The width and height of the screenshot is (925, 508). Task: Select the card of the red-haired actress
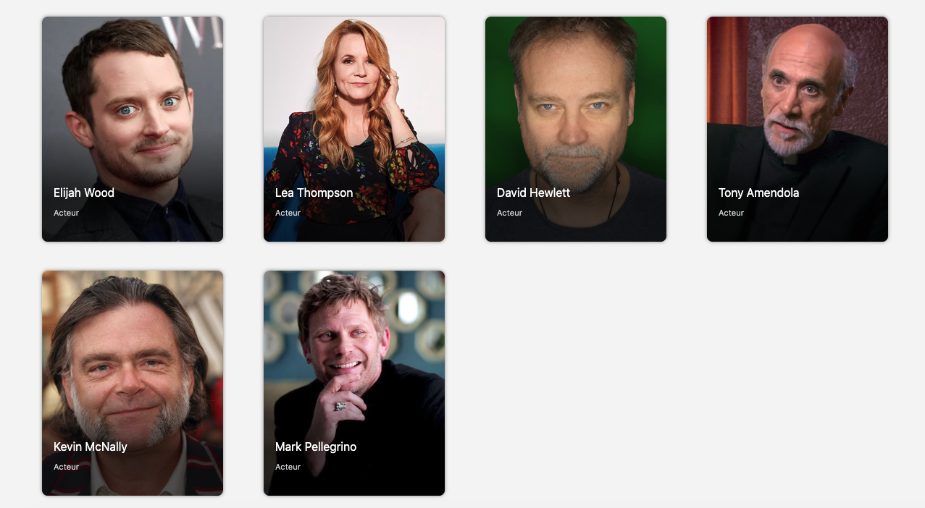tap(354, 129)
